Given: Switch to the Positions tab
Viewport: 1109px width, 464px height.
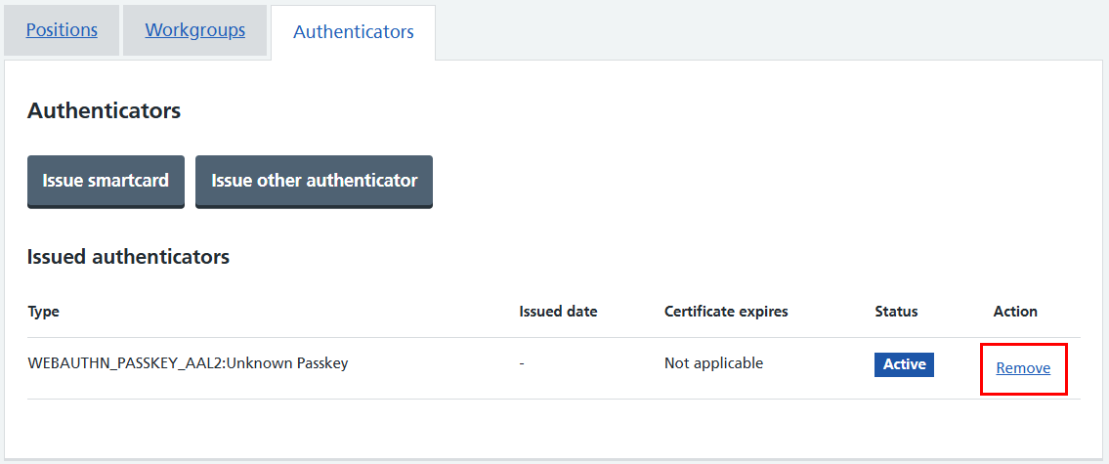Looking at the screenshot, I should pyautogui.click(x=62, y=30).
